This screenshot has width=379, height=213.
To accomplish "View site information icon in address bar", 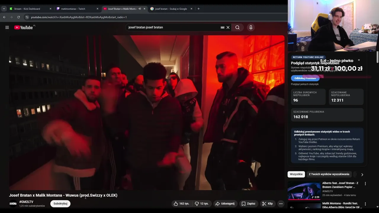I will tap(27, 17).
